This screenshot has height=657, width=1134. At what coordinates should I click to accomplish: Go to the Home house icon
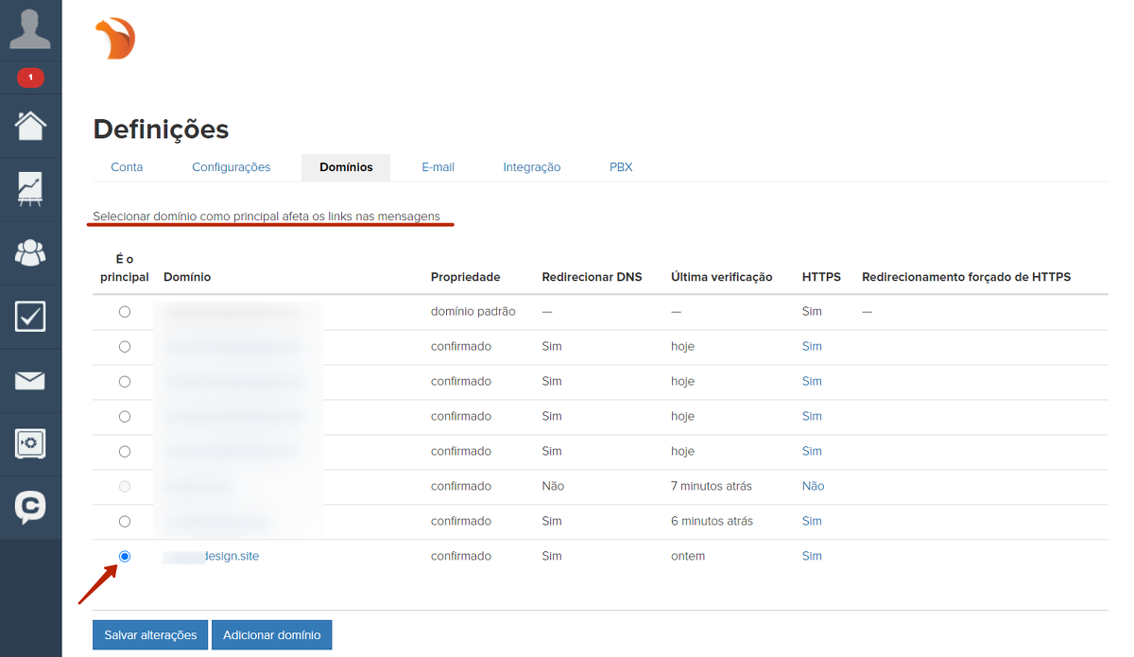tap(30, 125)
